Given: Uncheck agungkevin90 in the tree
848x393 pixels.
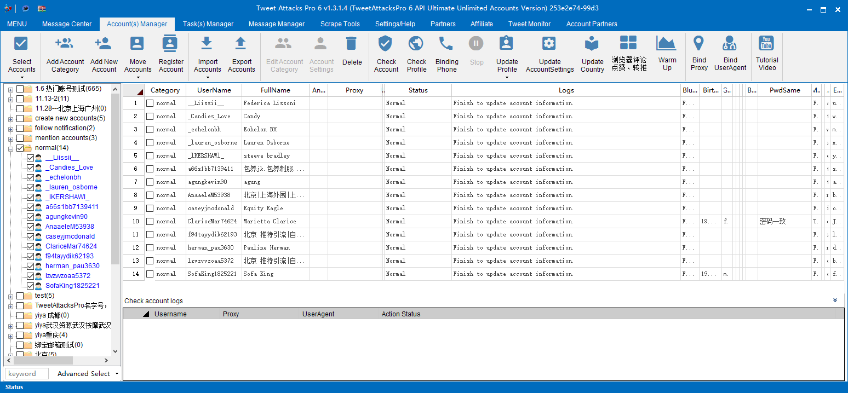Looking at the screenshot, I should pyautogui.click(x=30, y=217).
